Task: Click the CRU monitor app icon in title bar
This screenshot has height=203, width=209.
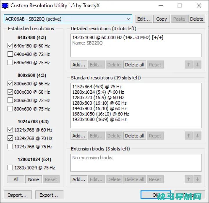Action: pyautogui.click(x=5, y=6)
